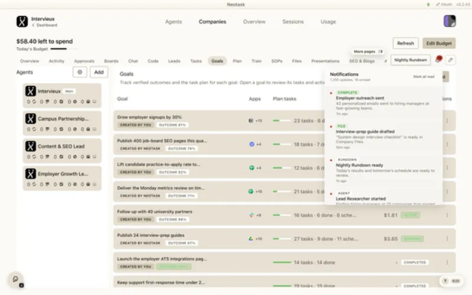Expand More pages chevron
Viewport: 472px width, 295px height.
pos(381,51)
